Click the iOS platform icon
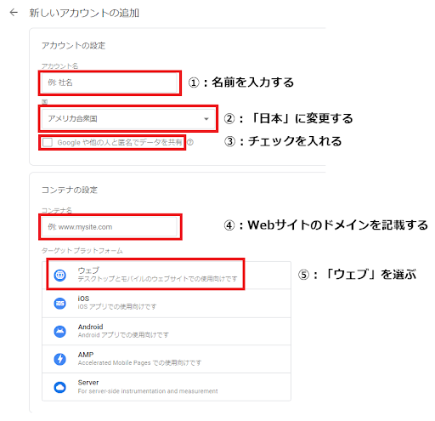 click(59, 303)
